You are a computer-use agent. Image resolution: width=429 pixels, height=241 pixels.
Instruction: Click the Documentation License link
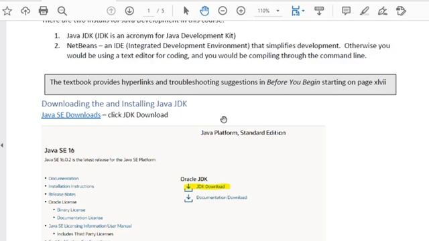[x=80, y=218]
